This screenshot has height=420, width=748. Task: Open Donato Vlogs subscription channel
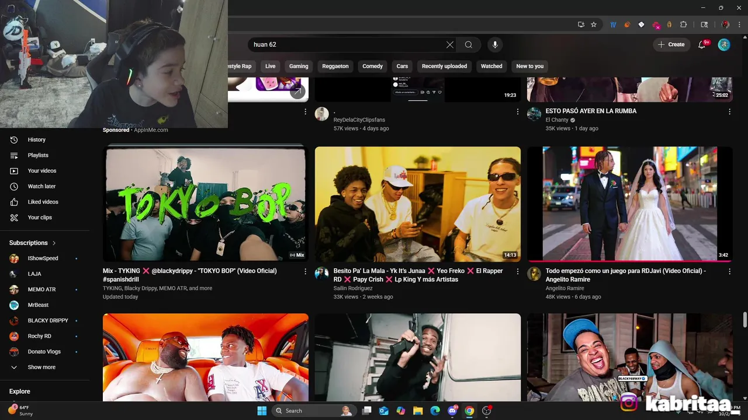click(x=45, y=351)
